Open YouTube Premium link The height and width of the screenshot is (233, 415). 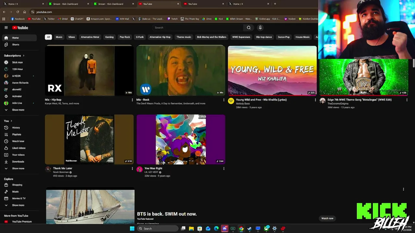coord(19,222)
